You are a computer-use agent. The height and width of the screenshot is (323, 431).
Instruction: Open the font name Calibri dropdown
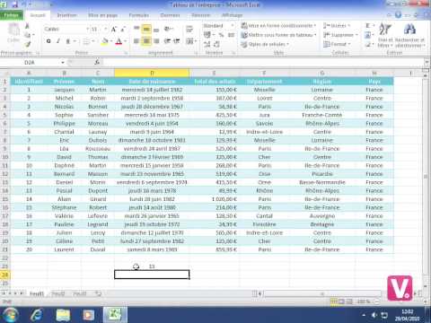coord(88,29)
